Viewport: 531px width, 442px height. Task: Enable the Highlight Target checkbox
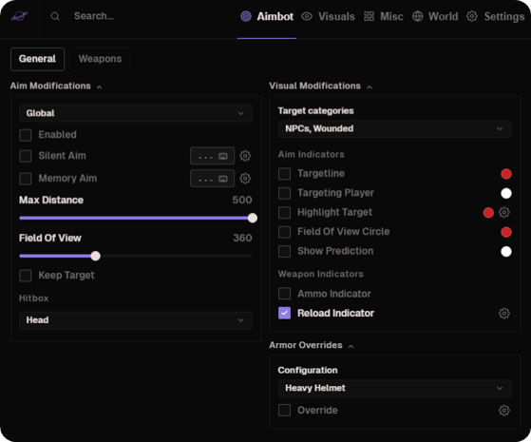pyautogui.click(x=284, y=213)
